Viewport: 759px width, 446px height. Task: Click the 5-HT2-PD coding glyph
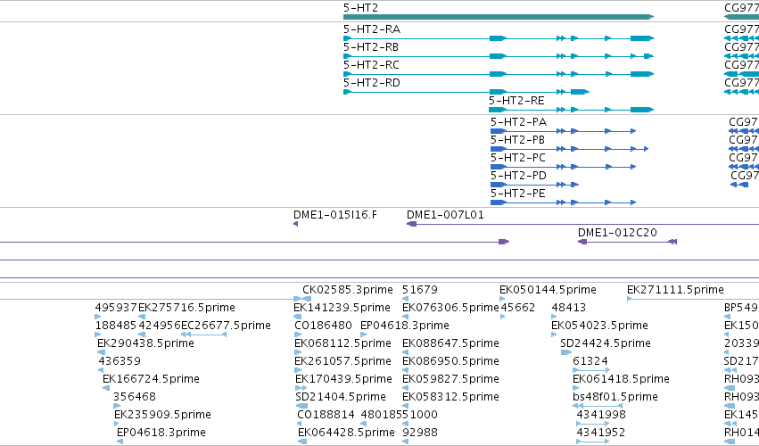pyautogui.click(x=534, y=185)
